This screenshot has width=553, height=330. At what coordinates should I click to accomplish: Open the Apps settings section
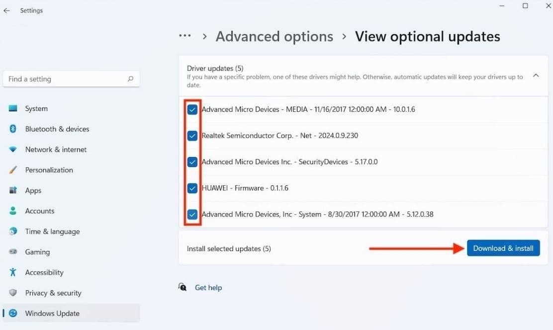[33, 190]
